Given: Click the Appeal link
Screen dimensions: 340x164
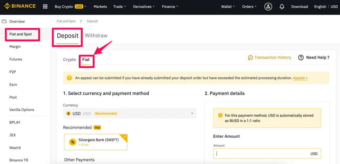Looking at the screenshot, I should click(x=300, y=78).
